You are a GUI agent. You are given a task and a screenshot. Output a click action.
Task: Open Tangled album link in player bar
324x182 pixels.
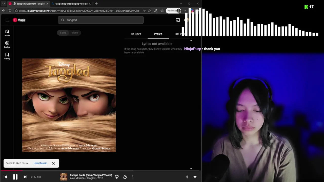point(91,178)
